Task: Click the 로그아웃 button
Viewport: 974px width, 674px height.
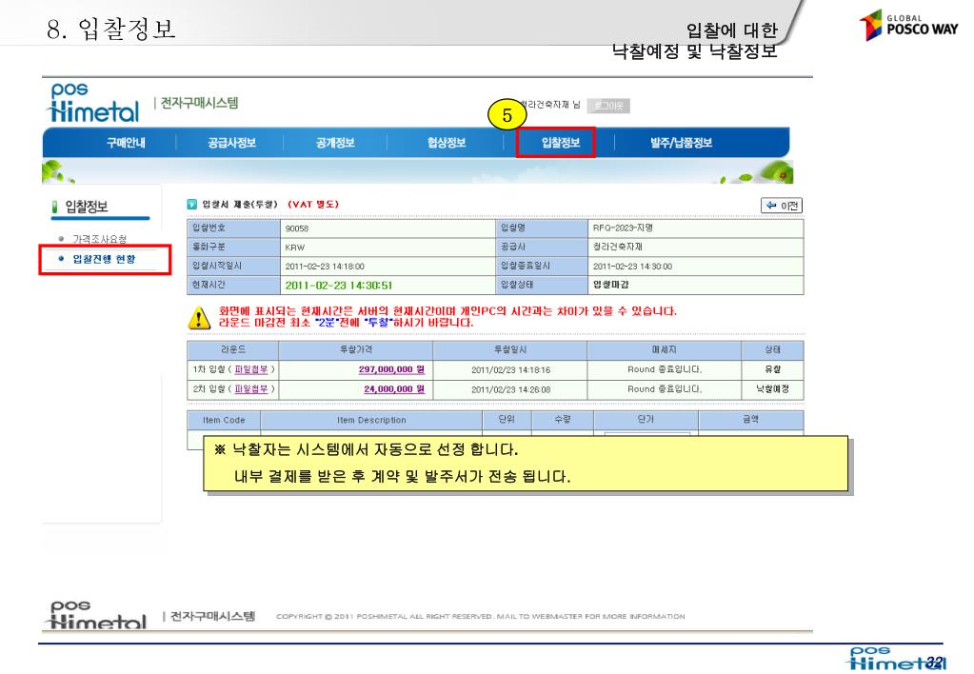Action: click(x=608, y=106)
